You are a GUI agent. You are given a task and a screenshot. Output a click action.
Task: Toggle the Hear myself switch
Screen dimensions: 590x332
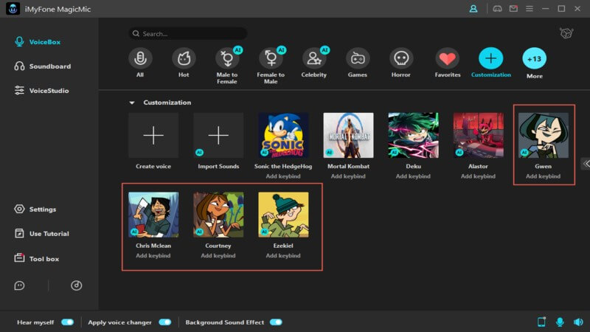click(68, 322)
